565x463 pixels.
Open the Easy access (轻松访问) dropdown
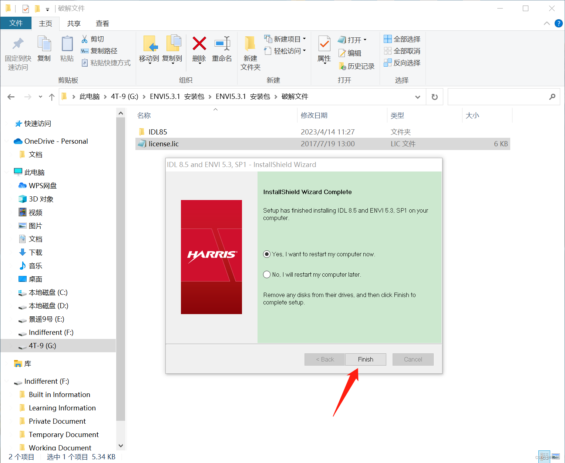click(285, 51)
